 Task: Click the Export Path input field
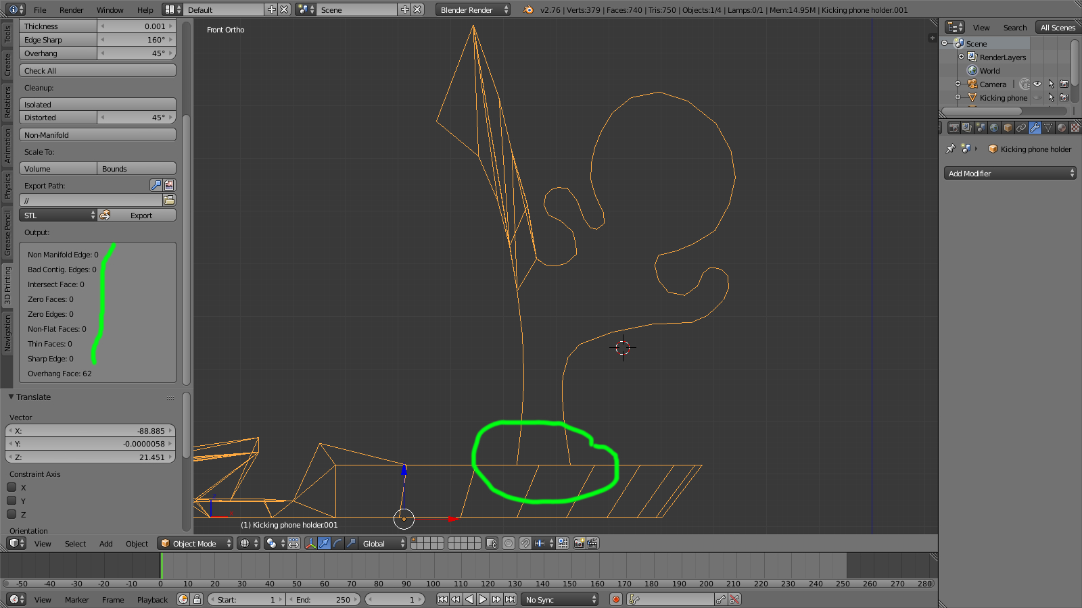91,200
